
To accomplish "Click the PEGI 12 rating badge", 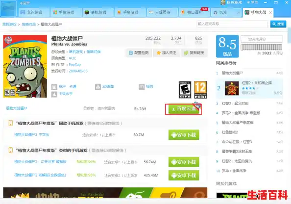I will (200, 90).
